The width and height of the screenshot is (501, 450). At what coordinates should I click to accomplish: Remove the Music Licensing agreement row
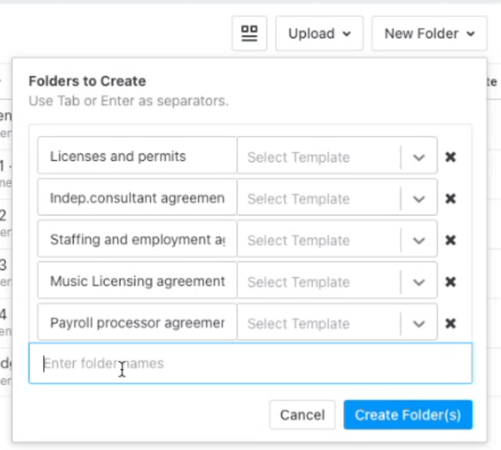click(x=451, y=282)
